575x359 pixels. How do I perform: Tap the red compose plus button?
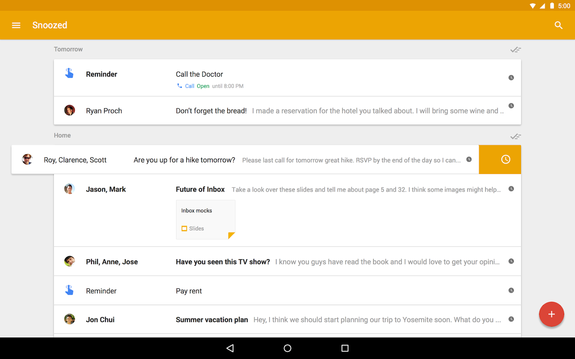click(551, 314)
